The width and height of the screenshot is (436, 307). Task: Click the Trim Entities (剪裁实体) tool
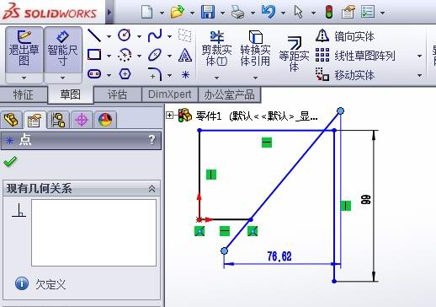tap(216, 49)
